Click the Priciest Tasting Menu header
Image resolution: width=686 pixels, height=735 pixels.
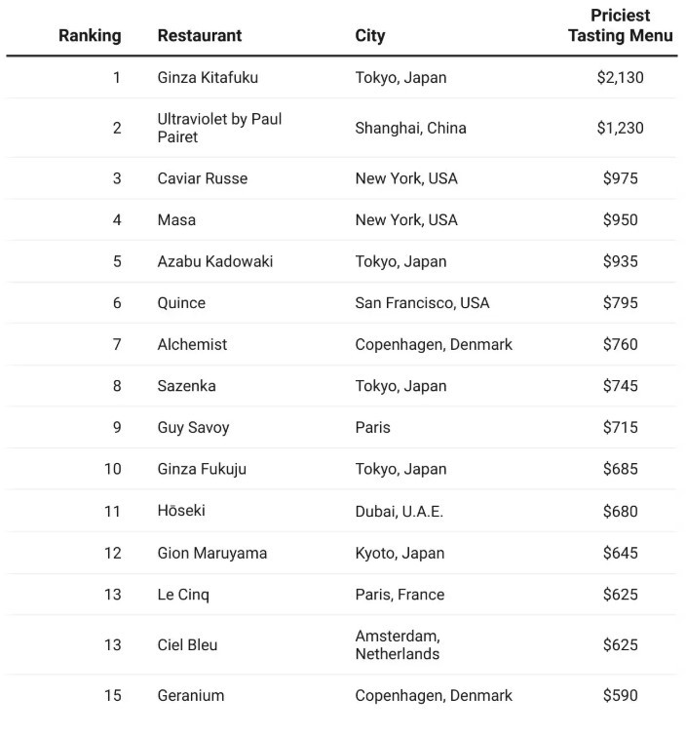(x=621, y=25)
